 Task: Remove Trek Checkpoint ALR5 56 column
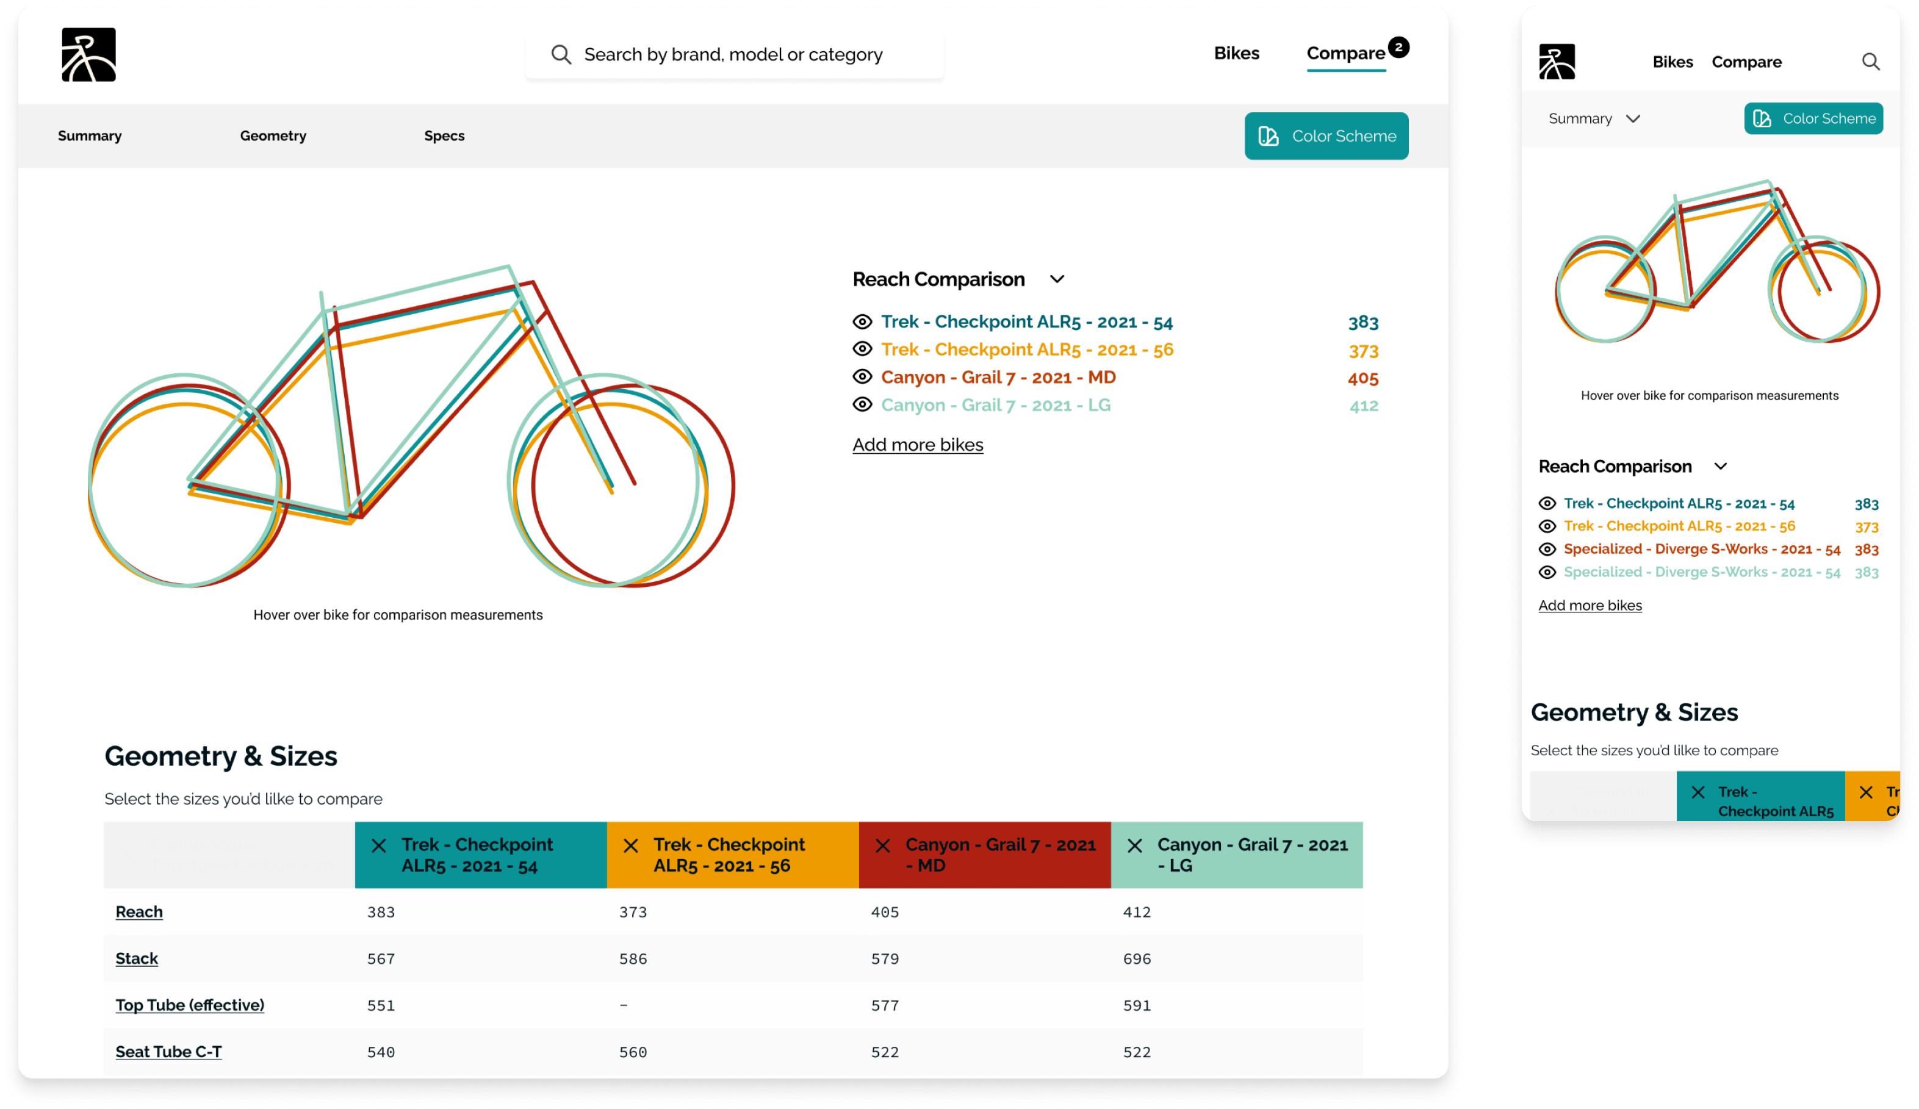tap(630, 845)
